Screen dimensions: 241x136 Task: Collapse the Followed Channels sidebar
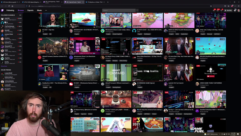click(x=20, y=15)
